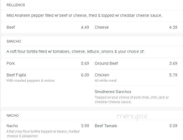Click the 3.09 Beef Tamale price
The height and width of the screenshot is (140, 183).
(x=173, y=126)
